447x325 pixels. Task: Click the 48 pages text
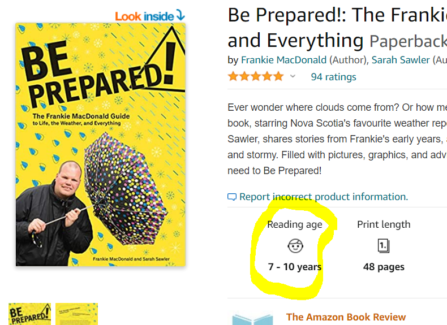384,267
